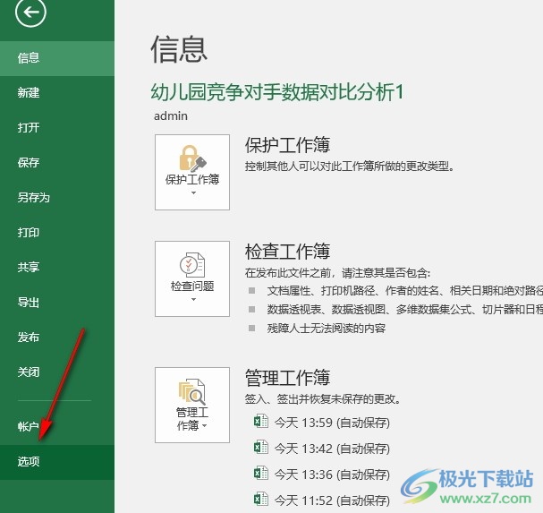This screenshot has width=543, height=513.
Task: Expand the 保护工作簿 dropdown arrow
Action: [193, 193]
